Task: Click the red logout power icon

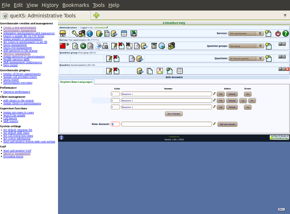Action: (278, 33)
